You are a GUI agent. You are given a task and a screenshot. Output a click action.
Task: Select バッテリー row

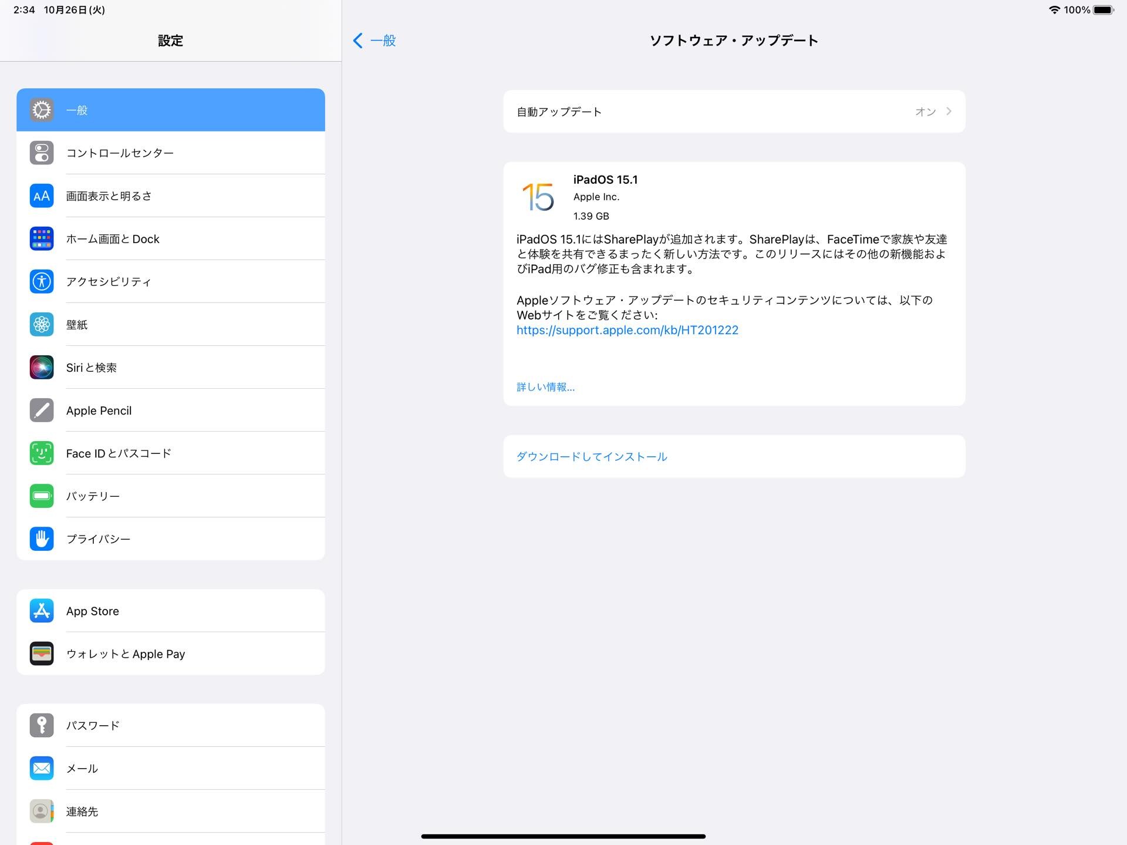(x=171, y=496)
